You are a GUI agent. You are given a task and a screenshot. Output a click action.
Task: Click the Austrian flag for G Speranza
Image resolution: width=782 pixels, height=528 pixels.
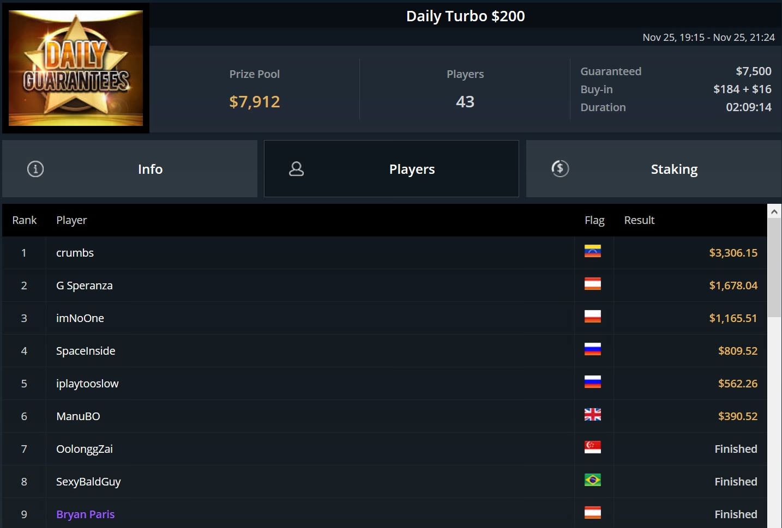coord(593,284)
